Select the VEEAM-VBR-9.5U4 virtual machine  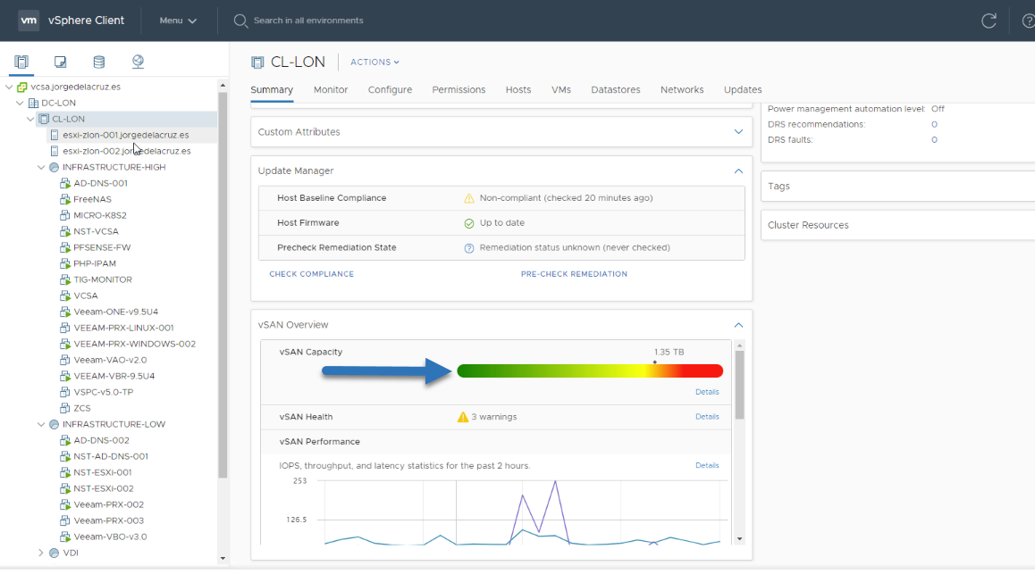click(114, 377)
